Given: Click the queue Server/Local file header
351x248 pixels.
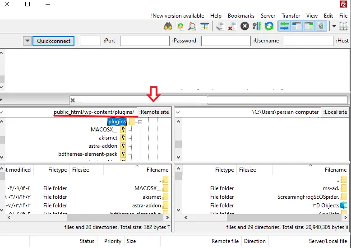Looking at the screenshot, I should point(328,241).
